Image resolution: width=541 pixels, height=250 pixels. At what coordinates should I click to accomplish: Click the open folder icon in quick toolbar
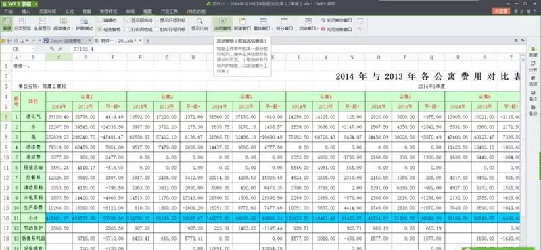click(x=4, y=41)
